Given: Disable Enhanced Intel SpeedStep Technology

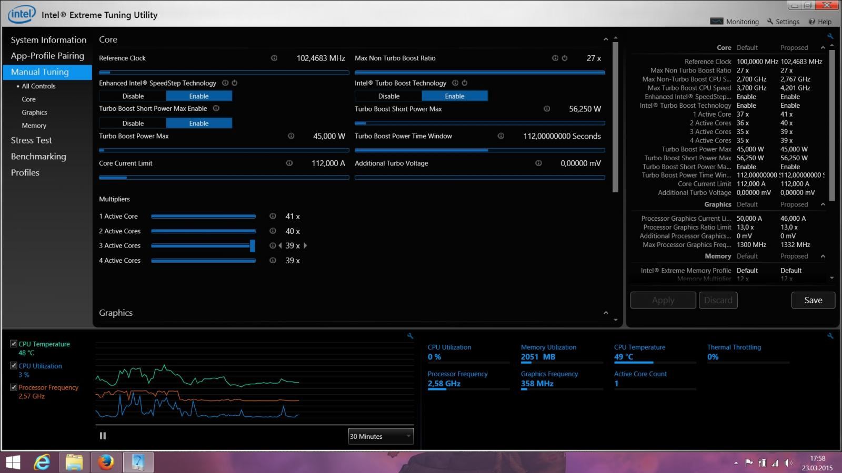Looking at the screenshot, I should 133,96.
